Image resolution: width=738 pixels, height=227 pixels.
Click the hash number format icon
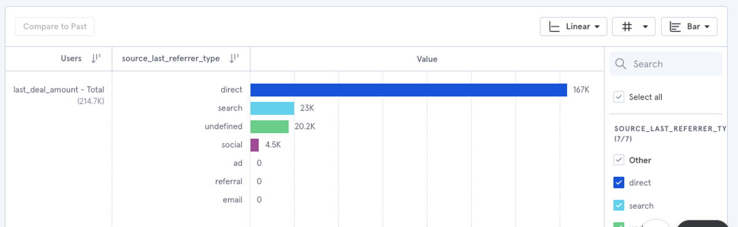[x=627, y=27]
